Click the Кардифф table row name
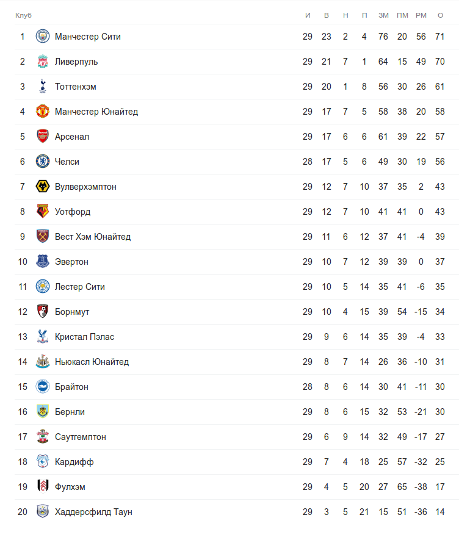This screenshot has width=459, height=551. [74, 462]
